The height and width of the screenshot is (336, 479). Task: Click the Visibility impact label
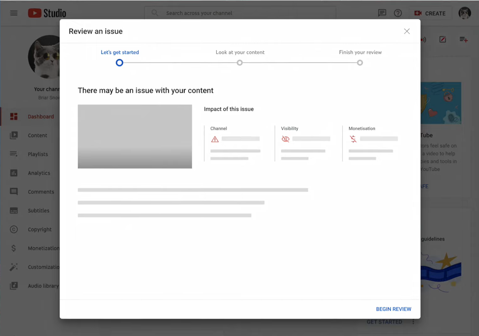point(289,128)
